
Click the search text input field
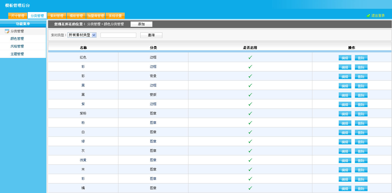pyautogui.click(x=118, y=35)
